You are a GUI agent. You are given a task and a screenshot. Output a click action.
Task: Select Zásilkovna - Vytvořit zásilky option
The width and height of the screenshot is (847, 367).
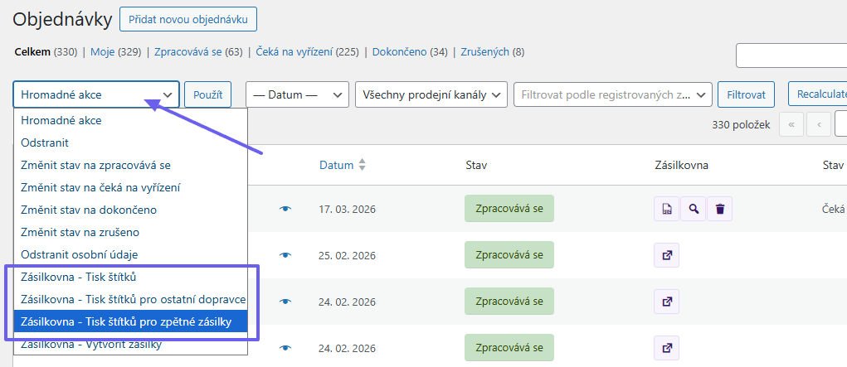[131, 344]
